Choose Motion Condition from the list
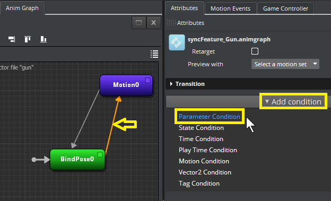 [204, 161]
